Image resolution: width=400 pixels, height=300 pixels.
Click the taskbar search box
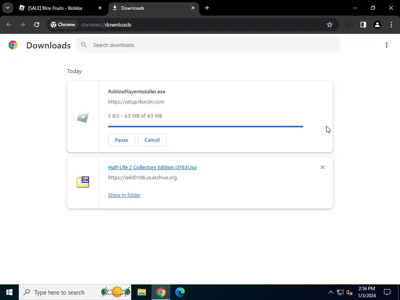(x=75, y=292)
